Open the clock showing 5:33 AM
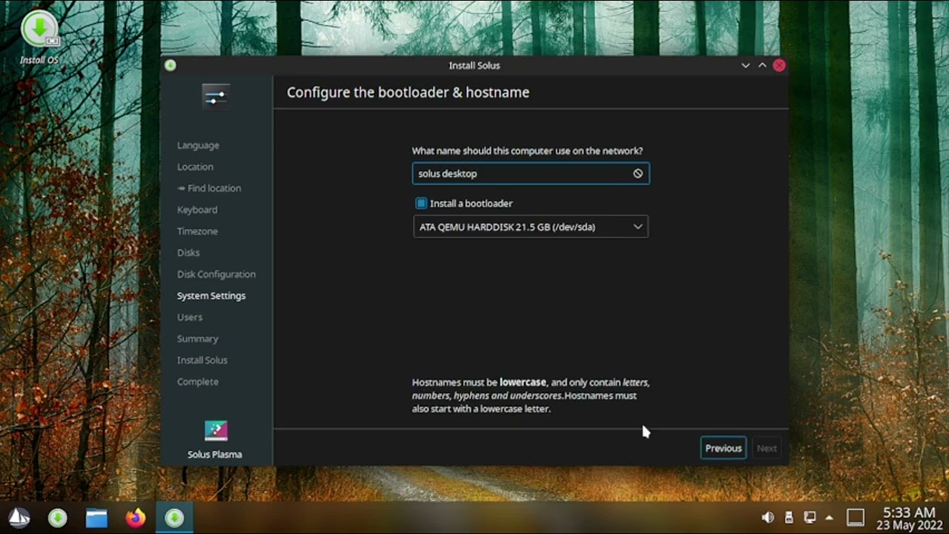The image size is (949, 534). (909, 518)
